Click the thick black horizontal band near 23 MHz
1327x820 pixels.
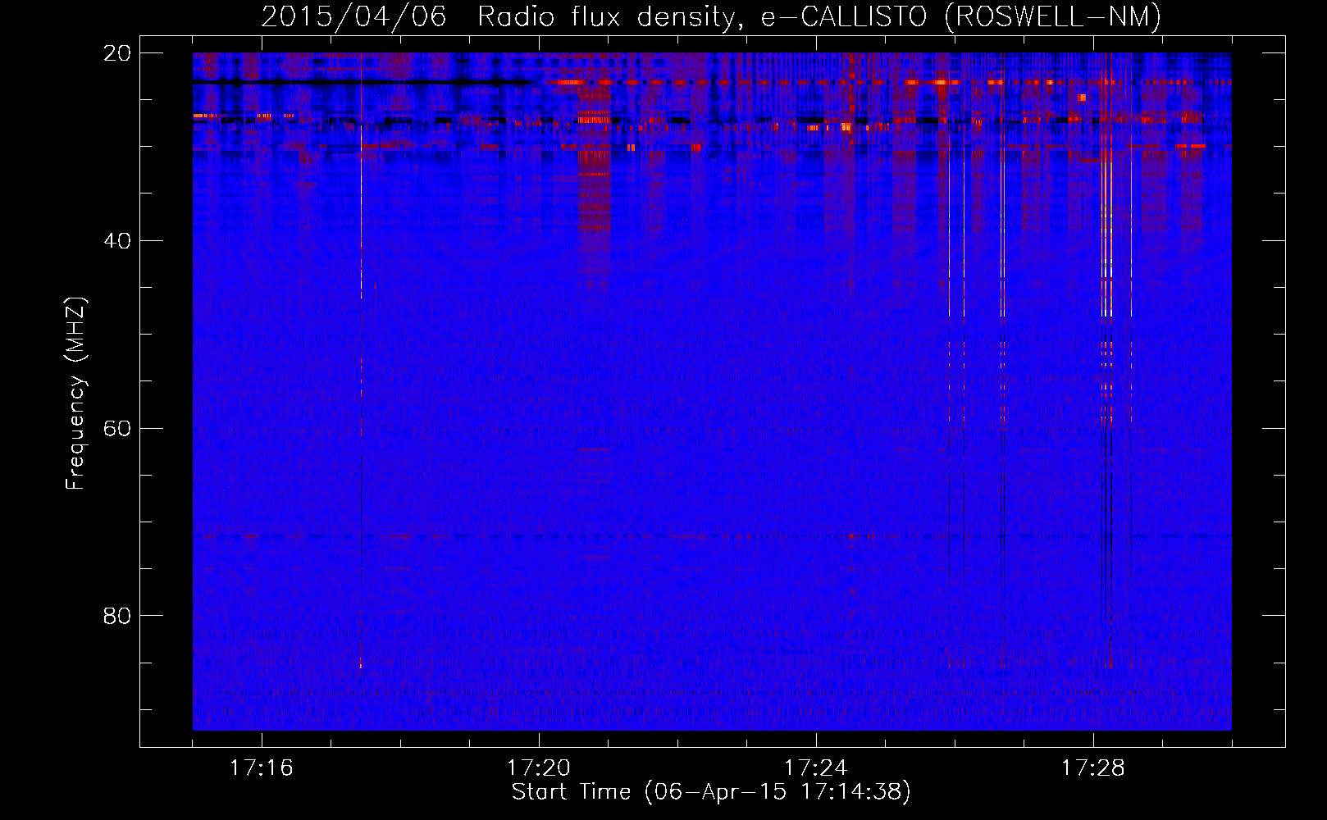(x=361, y=83)
